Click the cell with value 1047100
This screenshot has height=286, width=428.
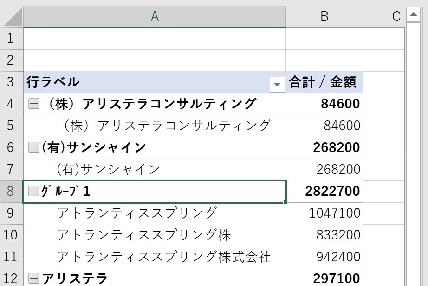point(335,213)
